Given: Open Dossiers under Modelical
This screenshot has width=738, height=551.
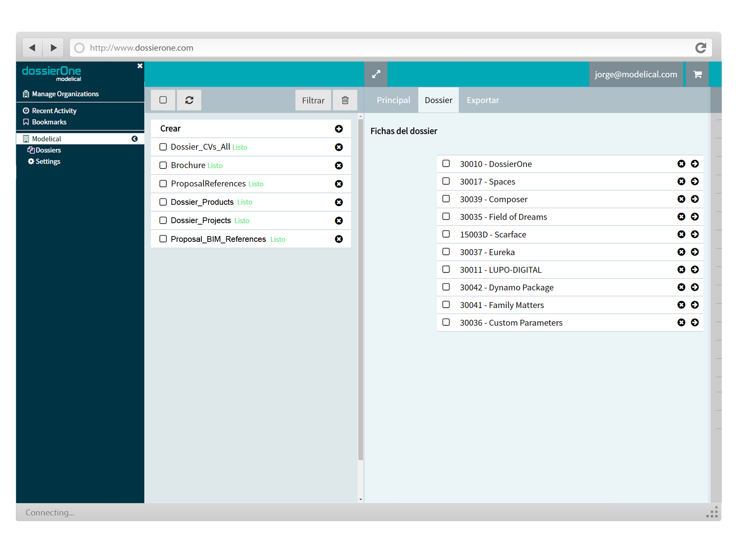Looking at the screenshot, I should click(x=44, y=150).
